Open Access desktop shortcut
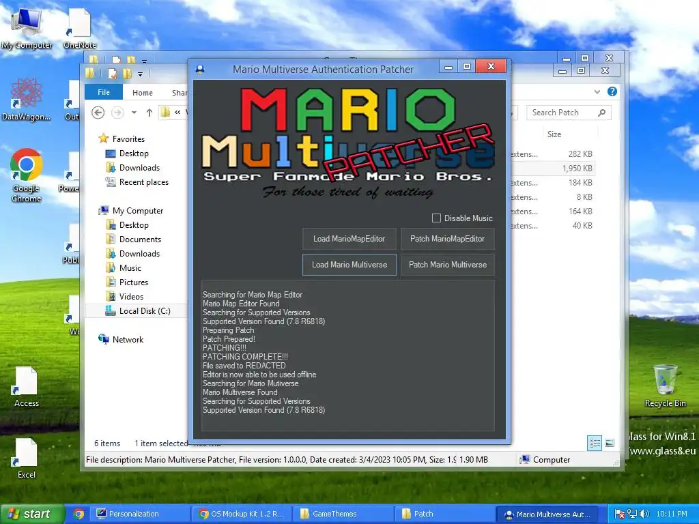The image size is (699, 524). click(x=27, y=387)
